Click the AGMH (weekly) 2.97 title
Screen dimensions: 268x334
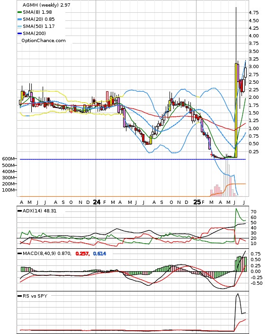click(x=46, y=5)
